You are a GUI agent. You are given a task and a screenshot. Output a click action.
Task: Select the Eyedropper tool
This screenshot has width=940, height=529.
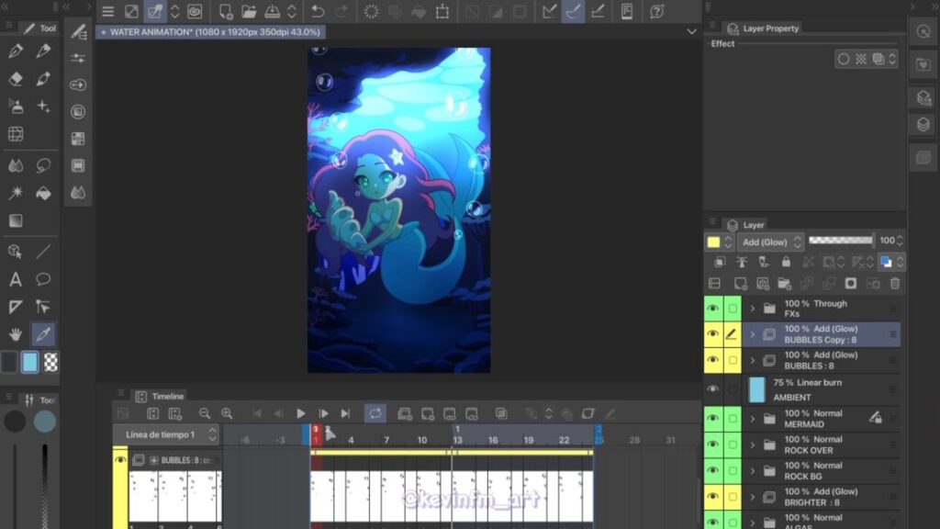click(43, 334)
